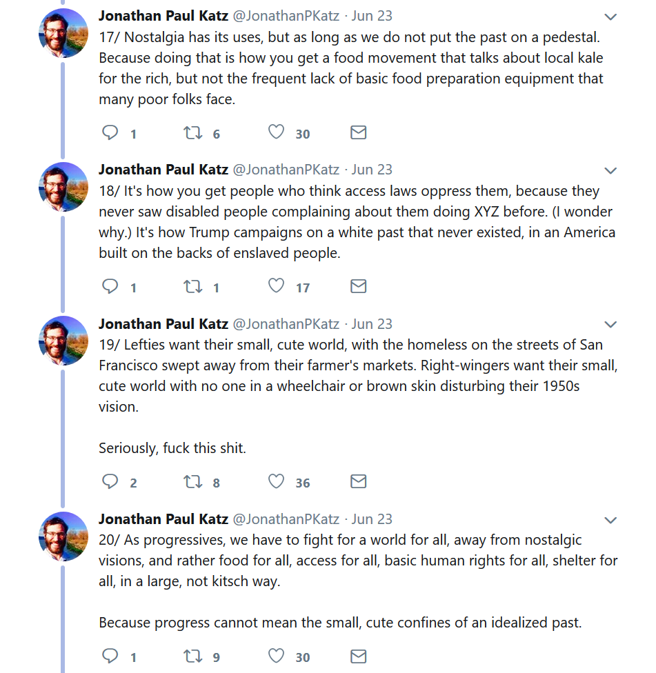The image size is (656, 673).
Task: Share tweet 19/ by envelope icon
Action: (x=359, y=481)
